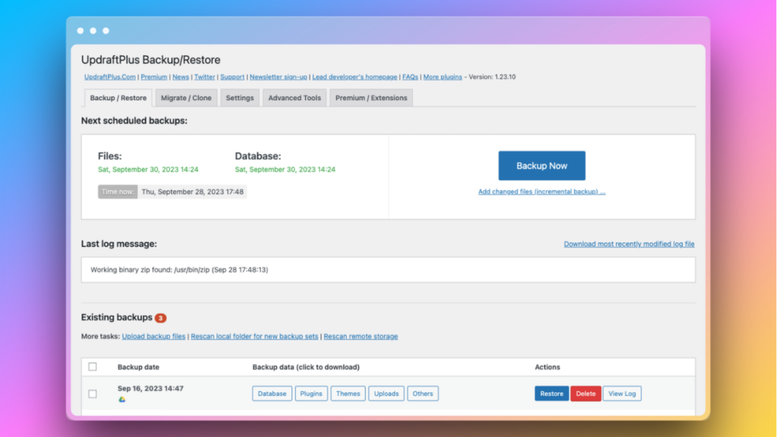Start a backup with Backup Now

(542, 165)
